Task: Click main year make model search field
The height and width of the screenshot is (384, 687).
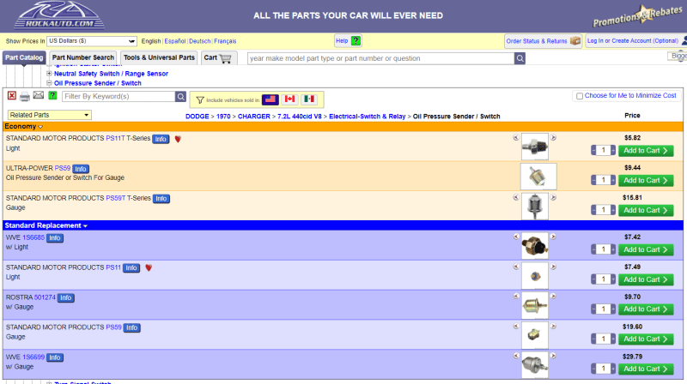Action: pos(380,58)
